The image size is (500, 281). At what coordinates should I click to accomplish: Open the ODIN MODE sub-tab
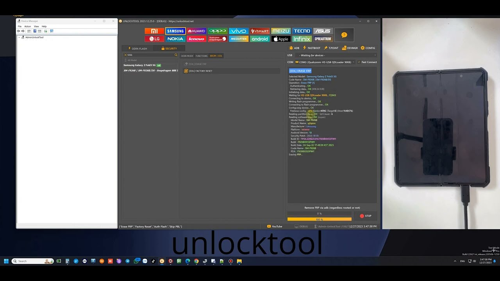187,56
